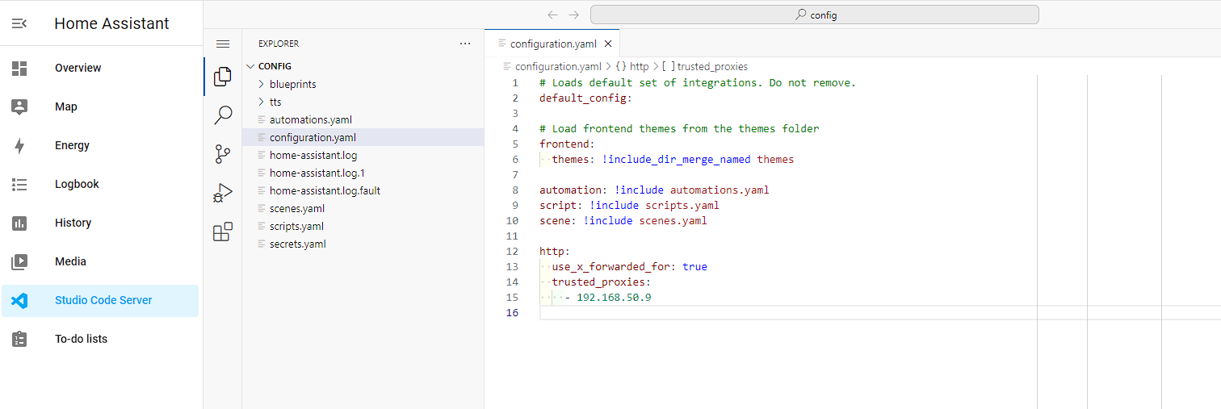Expand the blueprints folder
The image size is (1221, 409).
pyautogui.click(x=292, y=84)
